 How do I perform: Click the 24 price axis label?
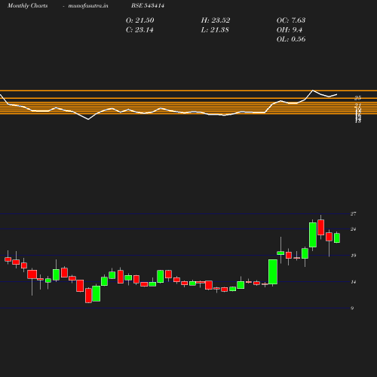(353, 229)
